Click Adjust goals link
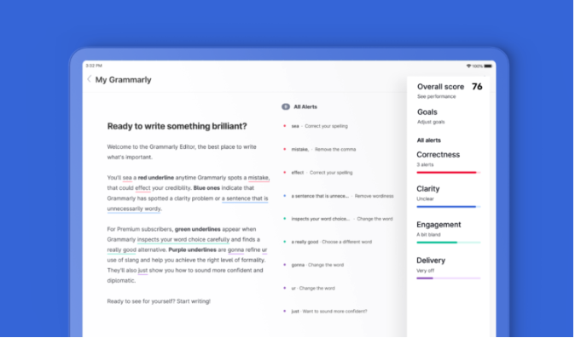The width and height of the screenshot is (575, 338). pyautogui.click(x=431, y=122)
